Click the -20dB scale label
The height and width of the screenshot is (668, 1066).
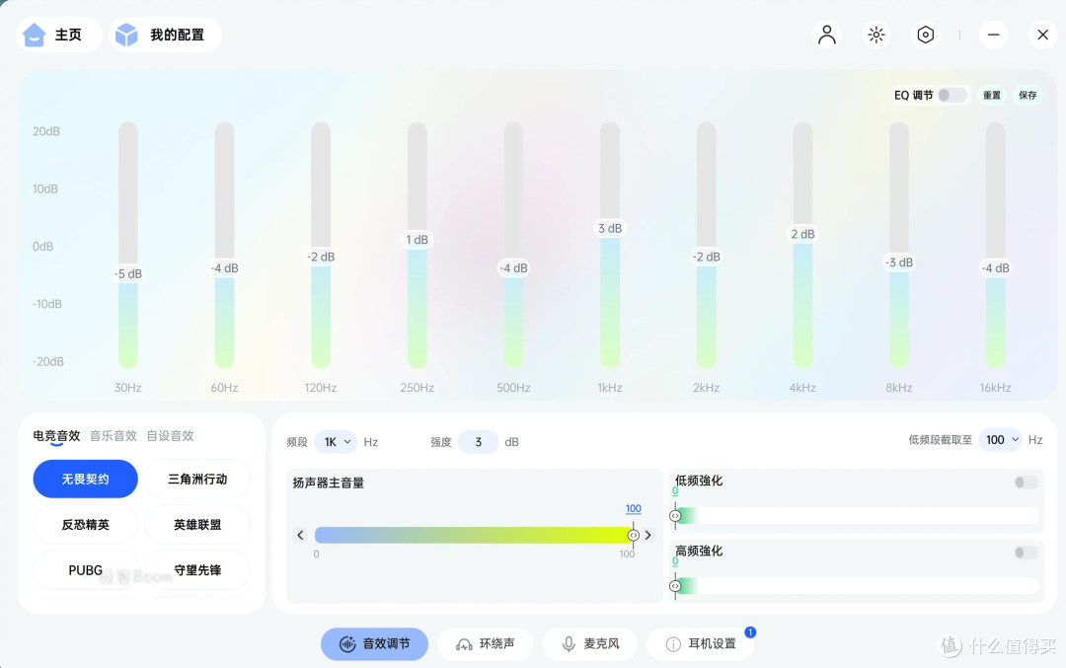click(48, 361)
